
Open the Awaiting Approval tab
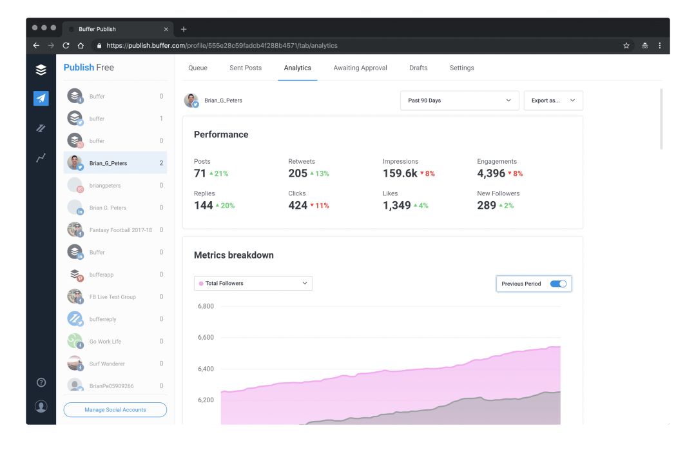360,68
